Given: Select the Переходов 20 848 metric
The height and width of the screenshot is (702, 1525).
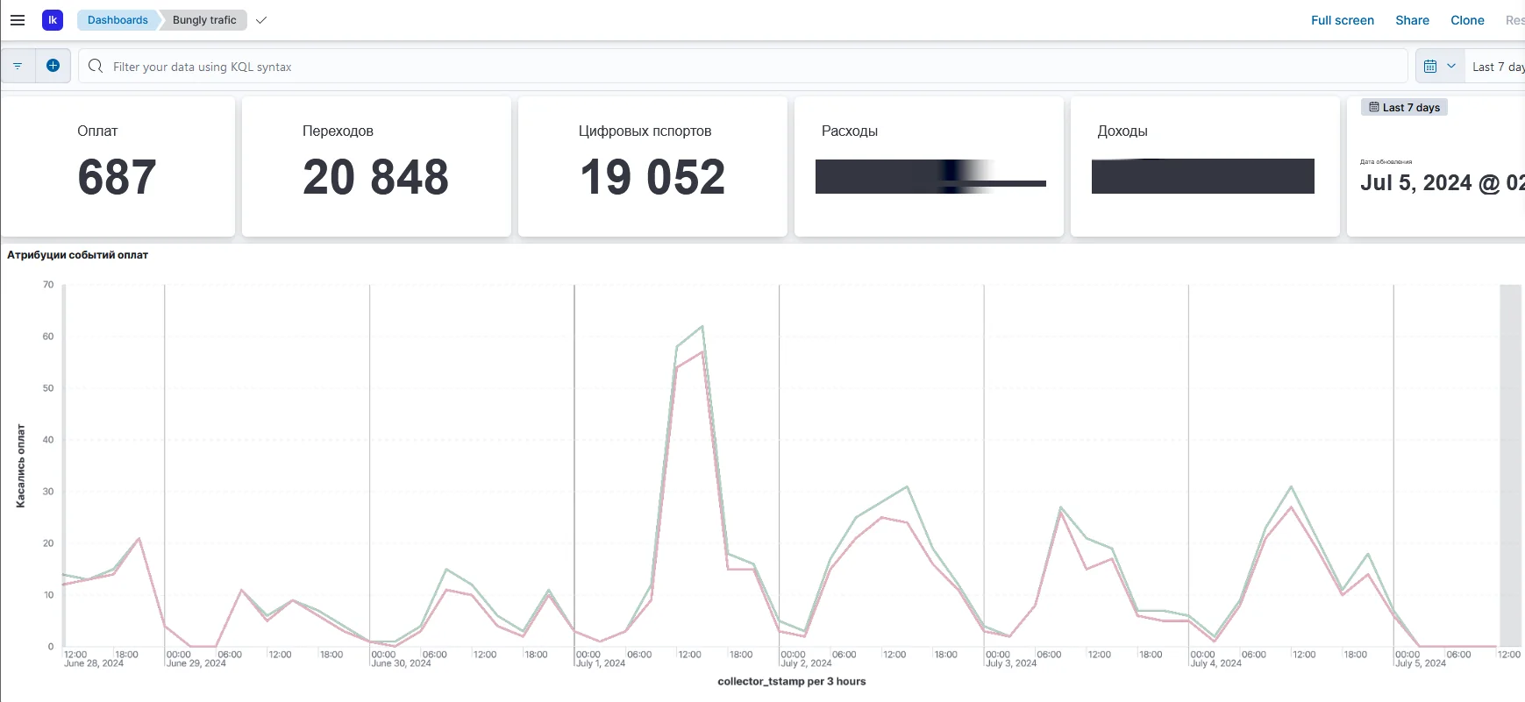Looking at the screenshot, I should [x=376, y=167].
